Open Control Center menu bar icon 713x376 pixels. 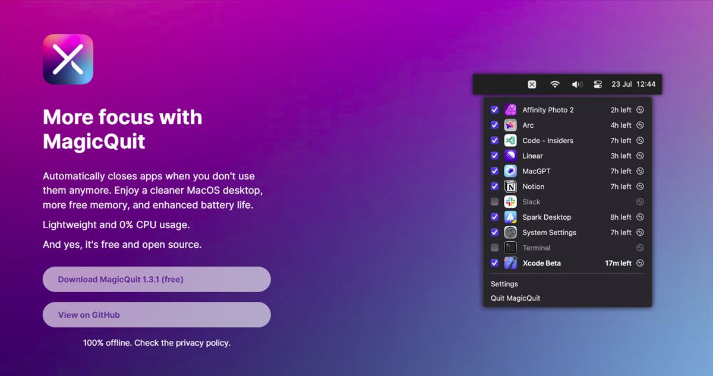598,84
